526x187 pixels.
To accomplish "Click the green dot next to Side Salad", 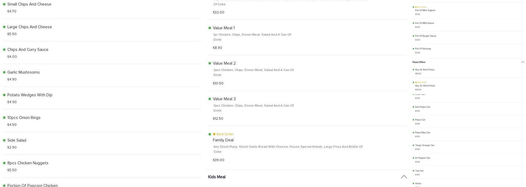I will (4, 140).
